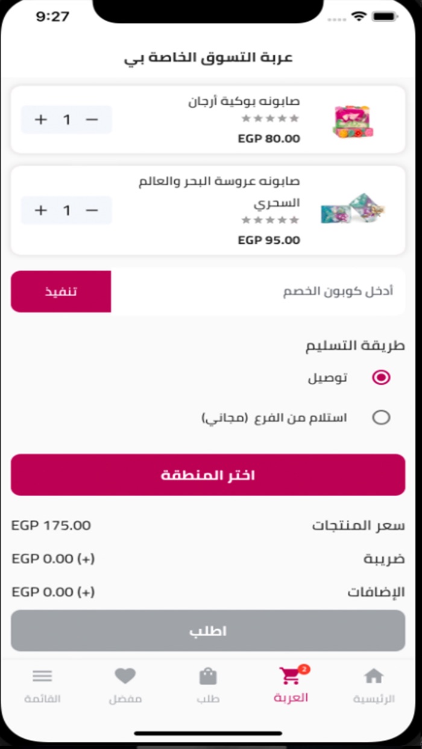The image size is (422, 749).
Task: Tap the mermaid soap product thumbnail
Action: tap(352, 209)
